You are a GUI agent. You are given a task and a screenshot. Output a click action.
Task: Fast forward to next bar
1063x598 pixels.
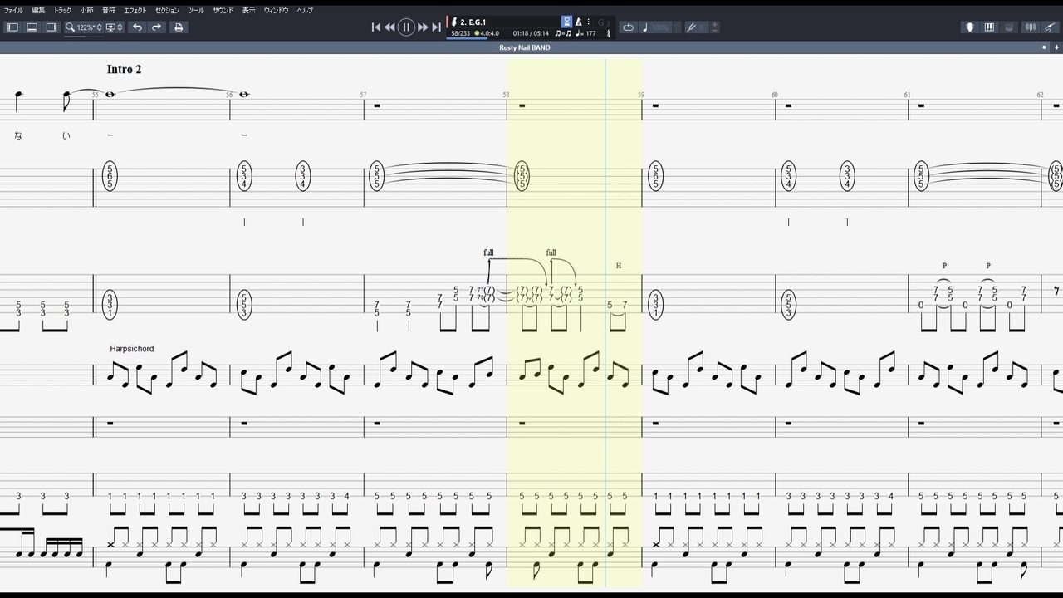pos(423,27)
